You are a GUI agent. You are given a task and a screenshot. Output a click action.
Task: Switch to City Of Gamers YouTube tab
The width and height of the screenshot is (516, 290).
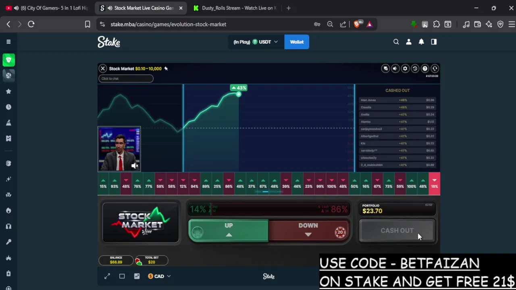[48, 8]
